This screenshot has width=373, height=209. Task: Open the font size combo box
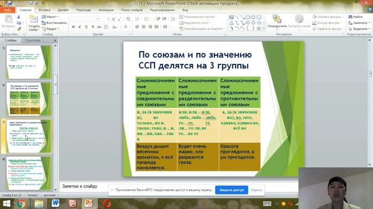(105, 19)
